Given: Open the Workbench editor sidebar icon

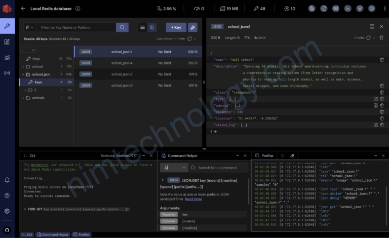Looking at the screenshot, I should point(7,42).
